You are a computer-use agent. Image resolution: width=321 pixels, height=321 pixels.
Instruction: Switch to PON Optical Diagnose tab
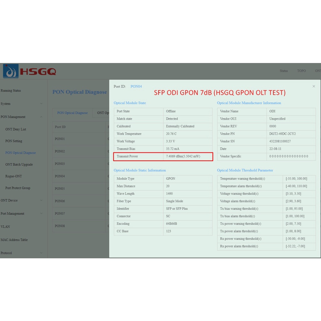pos(72,113)
